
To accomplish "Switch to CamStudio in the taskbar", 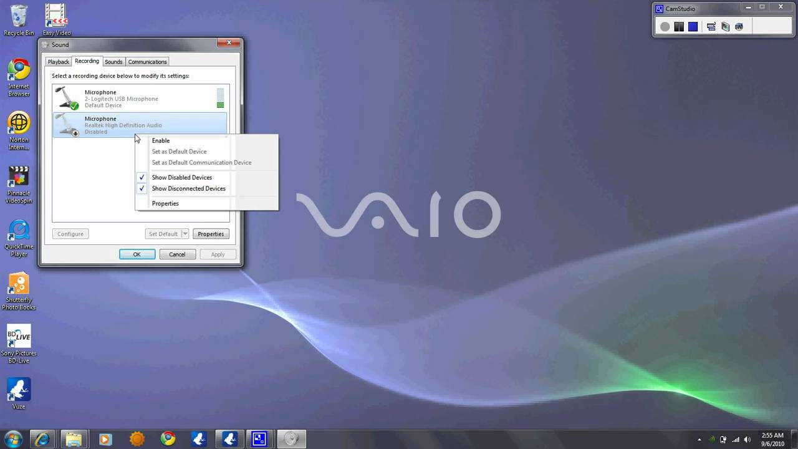I will click(259, 439).
